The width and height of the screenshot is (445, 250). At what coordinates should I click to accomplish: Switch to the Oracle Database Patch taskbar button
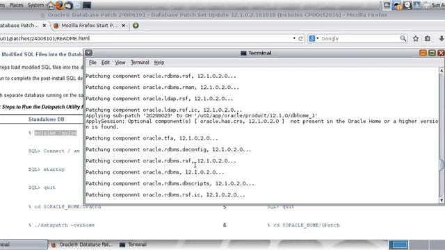pyautogui.click(x=82, y=244)
